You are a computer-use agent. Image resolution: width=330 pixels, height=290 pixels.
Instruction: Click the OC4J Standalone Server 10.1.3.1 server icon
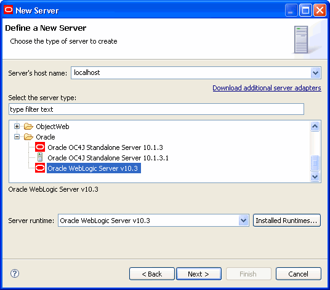click(40, 157)
